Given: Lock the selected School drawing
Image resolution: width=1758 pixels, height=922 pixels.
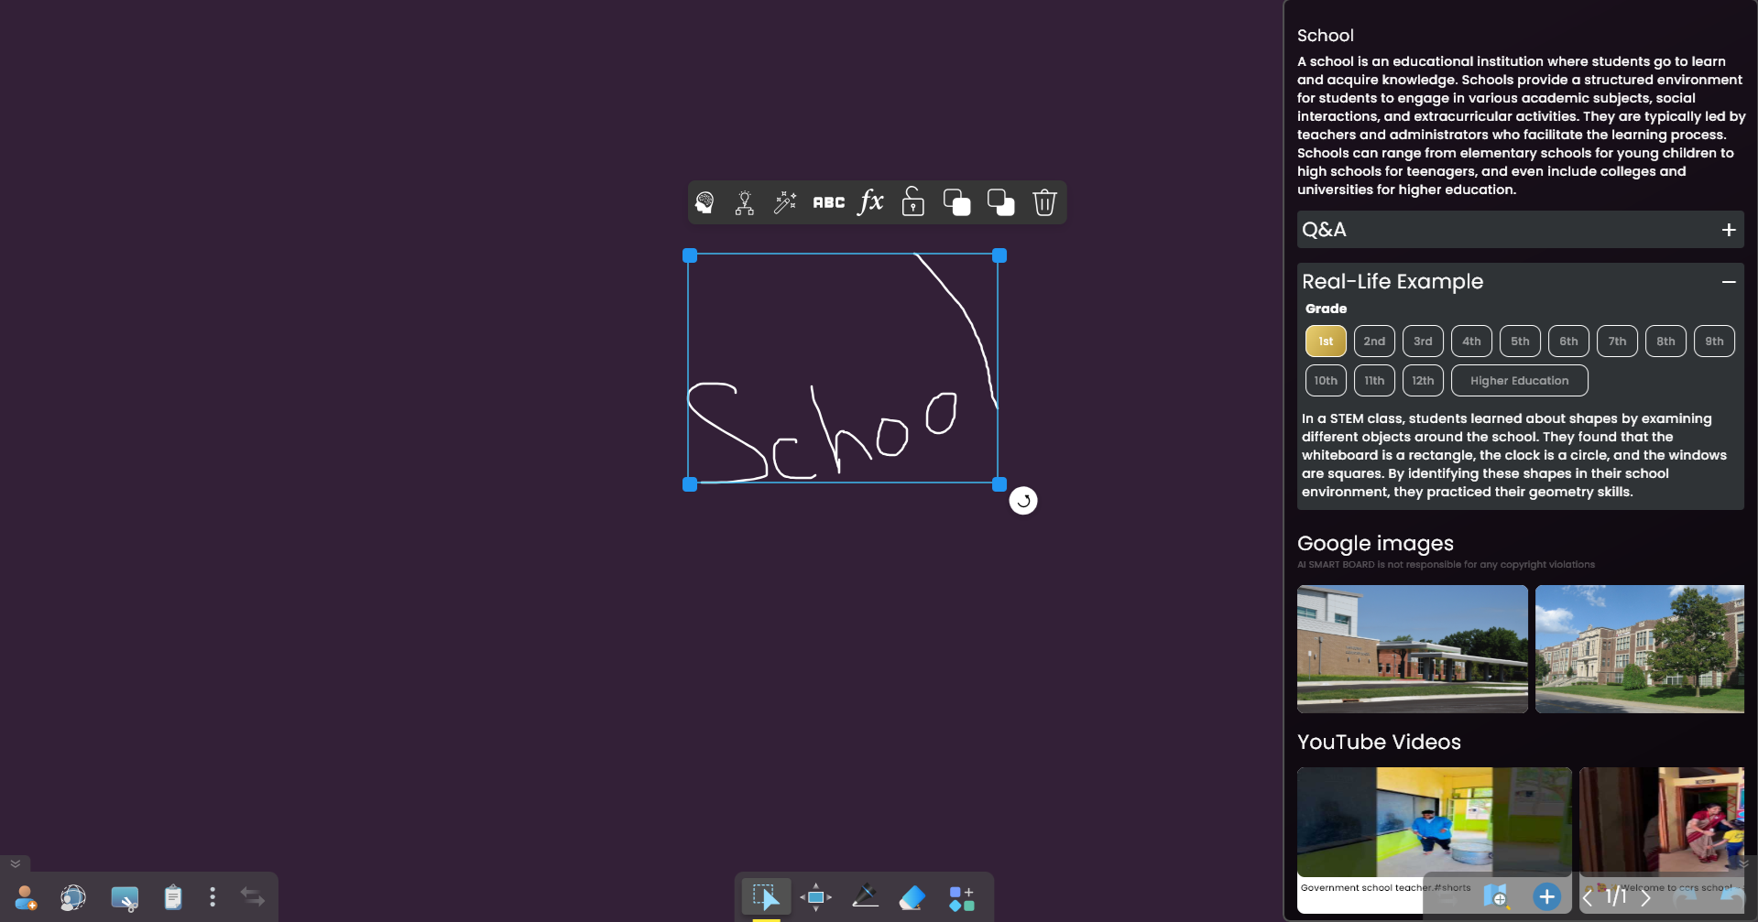Looking at the screenshot, I should coord(912,202).
